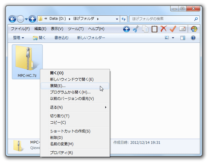209x163 pixels.
Task: Open the ヘルプ(H) menu
Action: (96, 29)
